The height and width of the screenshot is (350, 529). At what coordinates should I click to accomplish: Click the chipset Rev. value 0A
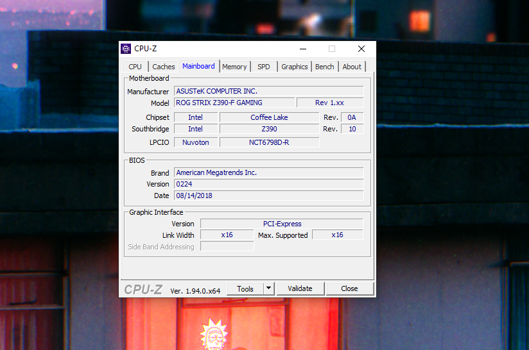pyautogui.click(x=352, y=117)
